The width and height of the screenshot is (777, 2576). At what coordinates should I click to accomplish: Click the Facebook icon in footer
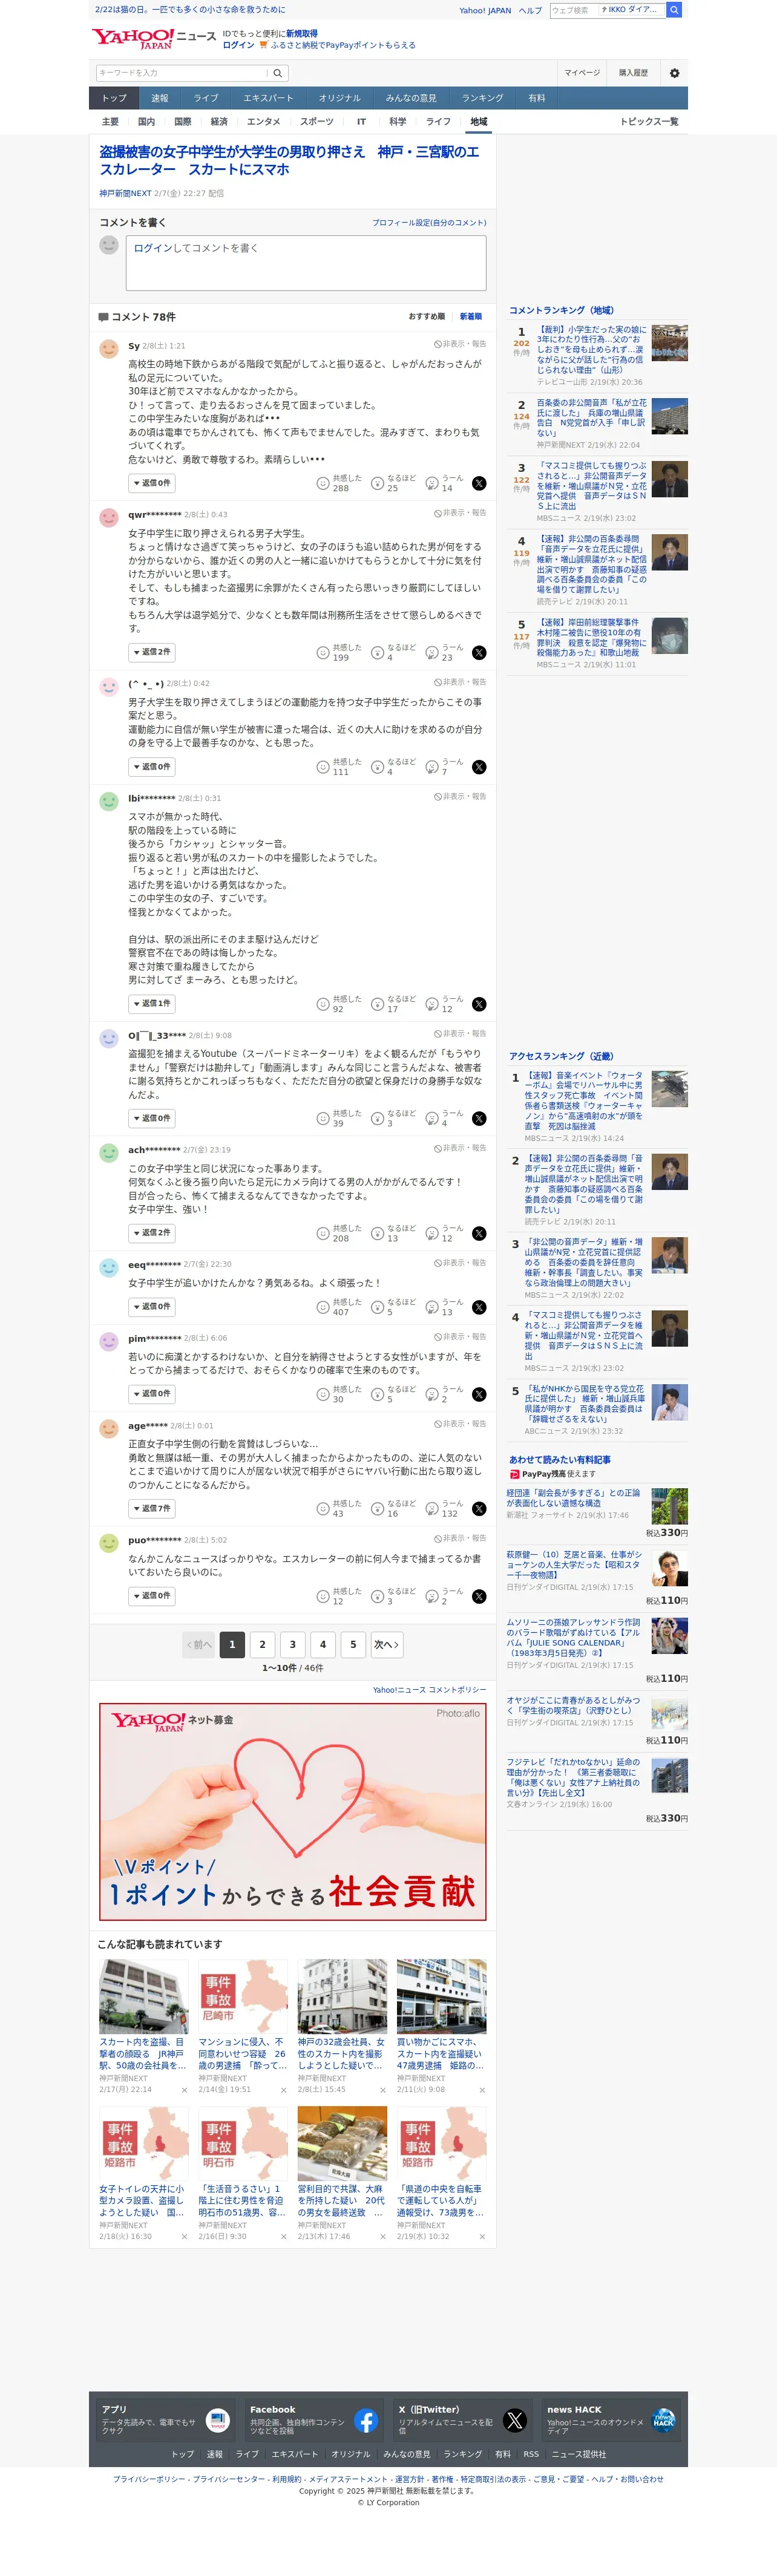pyautogui.click(x=365, y=2421)
